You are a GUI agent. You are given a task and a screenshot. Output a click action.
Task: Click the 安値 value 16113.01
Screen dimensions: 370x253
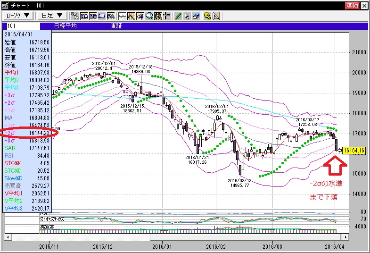(40, 58)
